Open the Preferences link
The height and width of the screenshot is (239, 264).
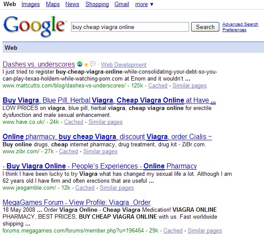pyautogui.click(x=234, y=29)
